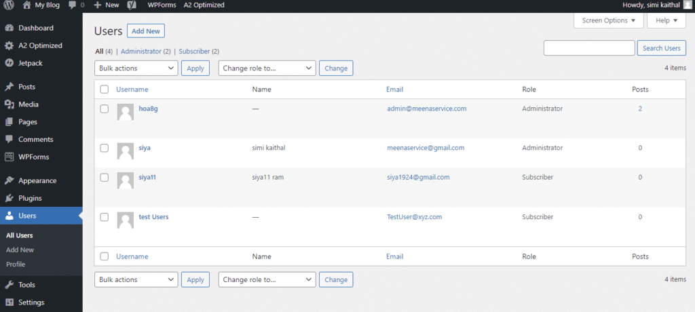The height and width of the screenshot is (312, 695).
Task: Click the Add New button beside Users heading
Action: pos(145,31)
